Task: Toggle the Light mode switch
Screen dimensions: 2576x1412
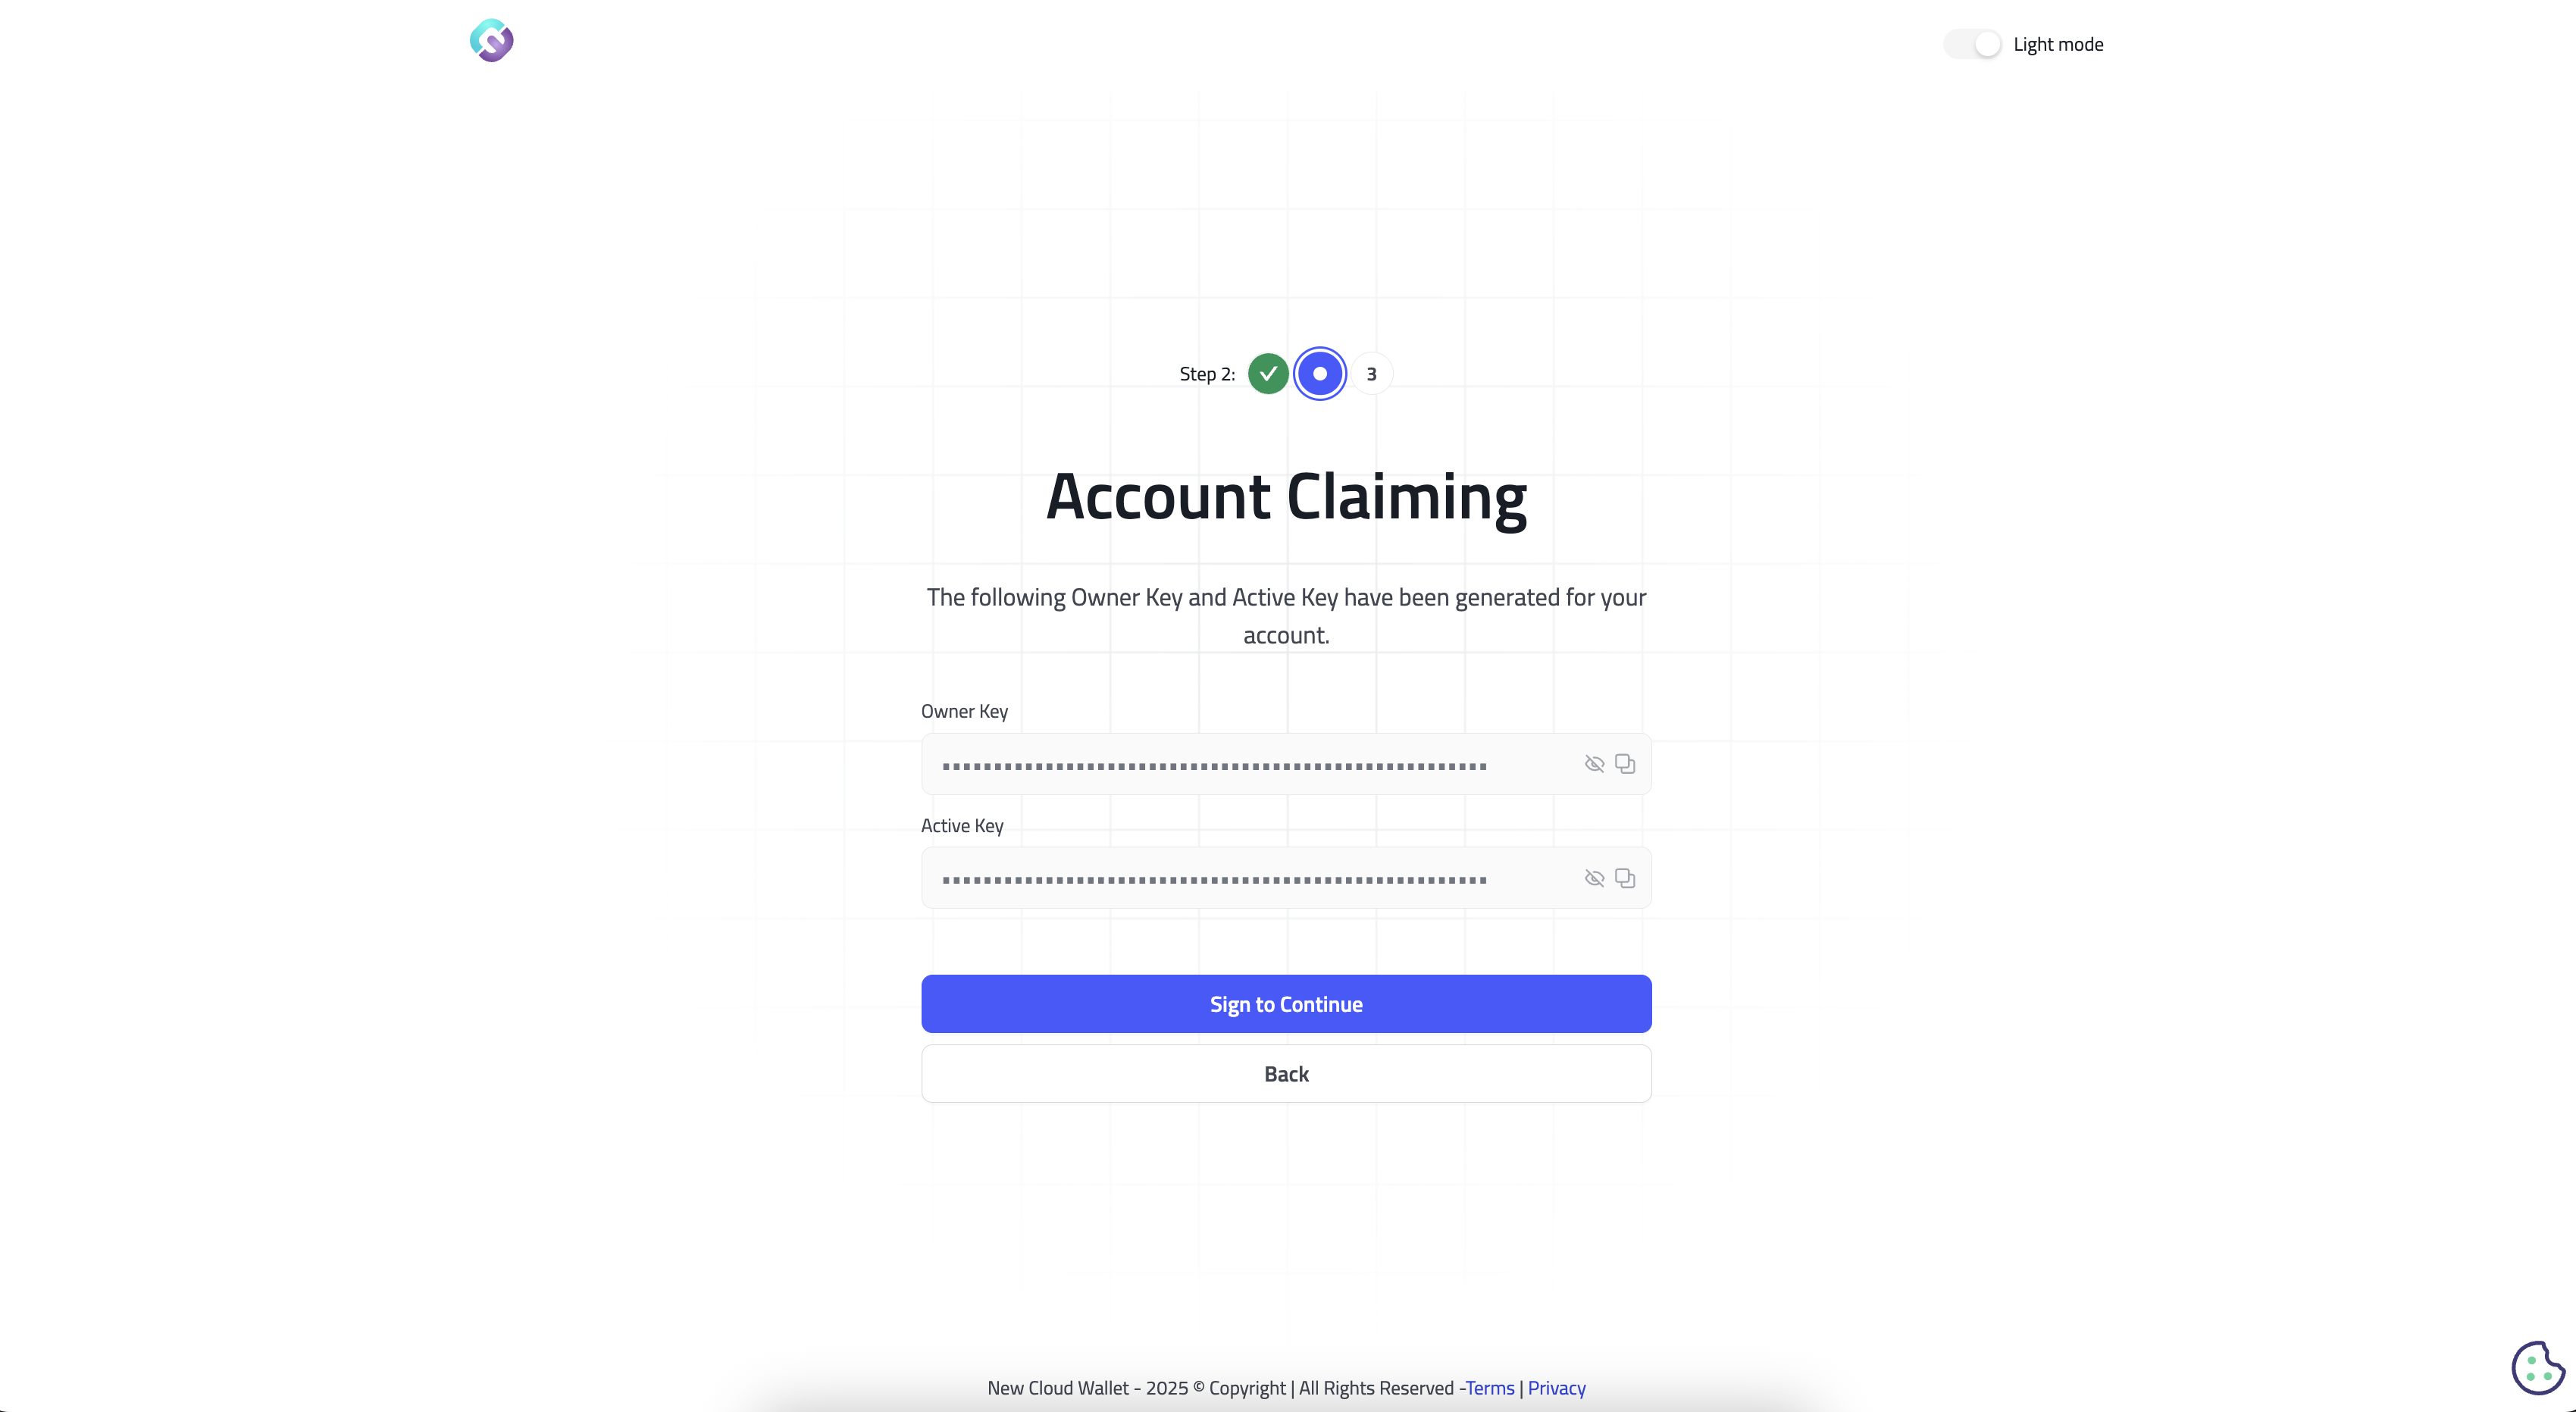Action: point(1971,43)
